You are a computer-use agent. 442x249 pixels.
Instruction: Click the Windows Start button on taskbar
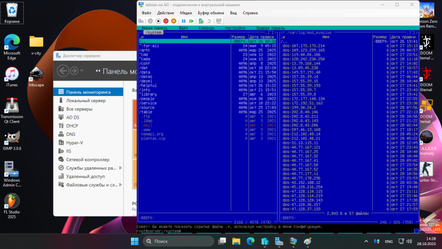(x=135, y=242)
